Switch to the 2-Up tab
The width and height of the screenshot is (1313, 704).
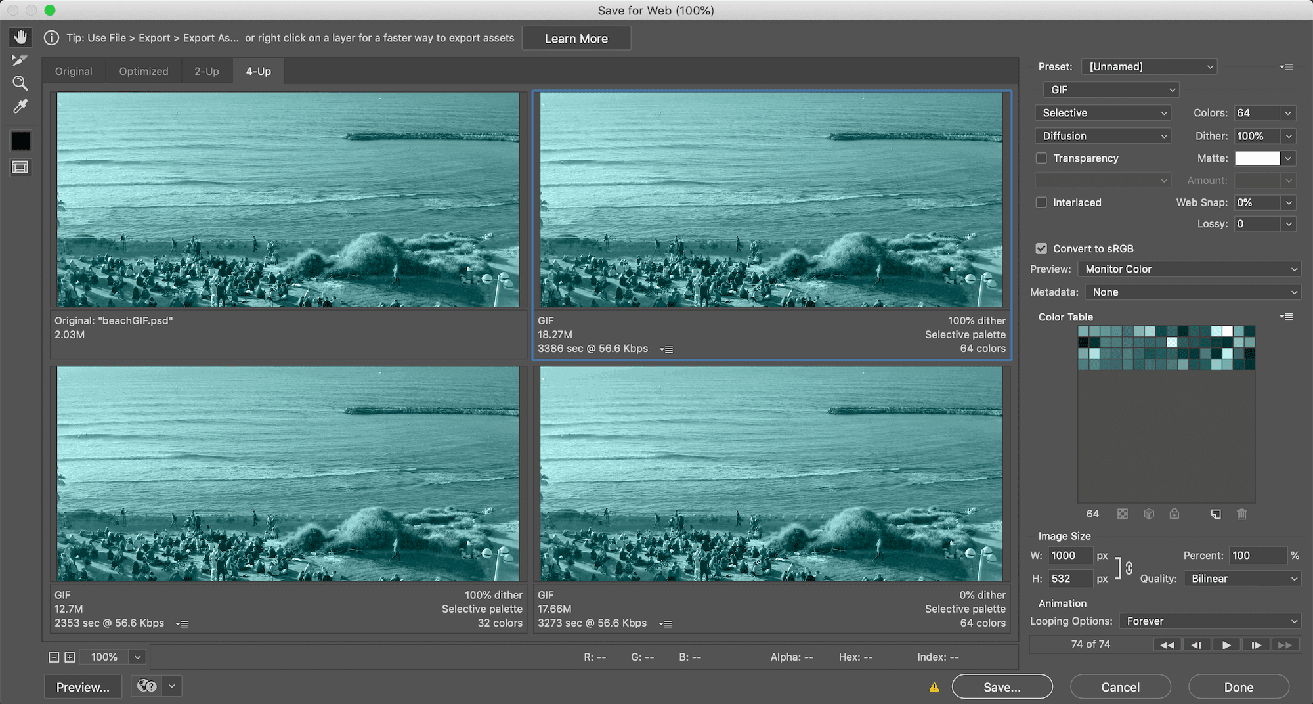coord(206,71)
